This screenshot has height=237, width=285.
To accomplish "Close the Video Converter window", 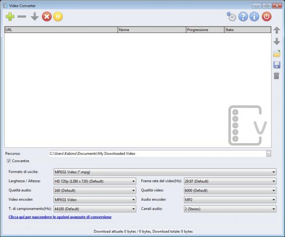I will coord(277,6).
